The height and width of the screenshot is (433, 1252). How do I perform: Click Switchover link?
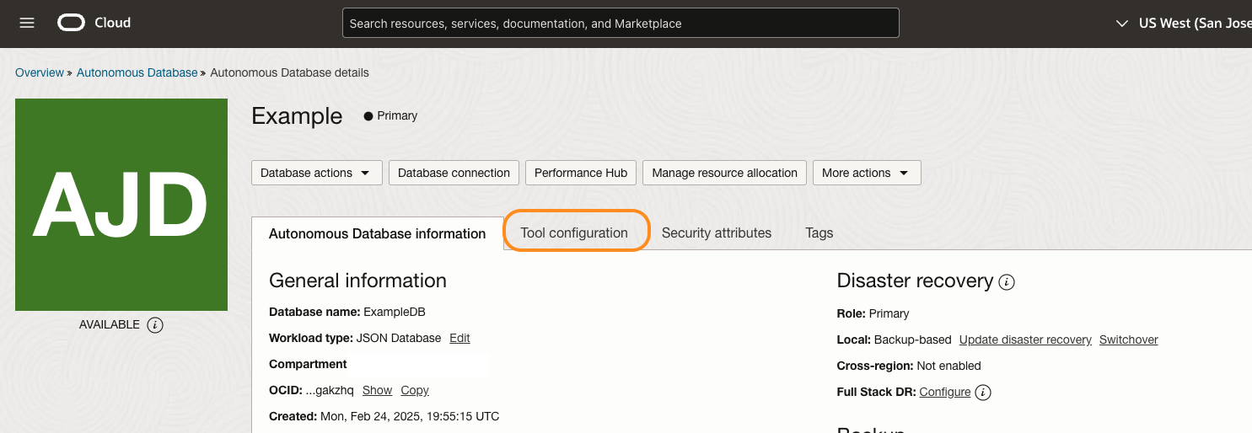(1129, 339)
